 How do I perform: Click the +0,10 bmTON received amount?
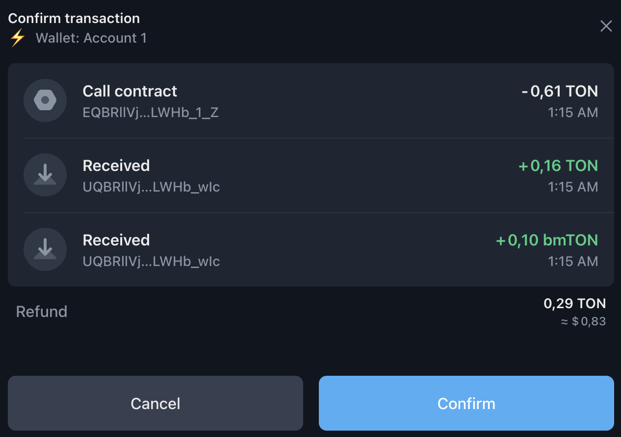click(x=547, y=240)
